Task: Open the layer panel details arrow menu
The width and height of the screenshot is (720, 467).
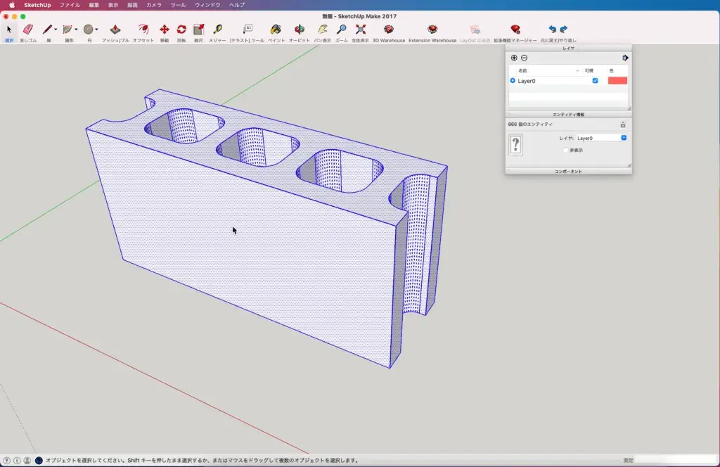Action: click(625, 58)
